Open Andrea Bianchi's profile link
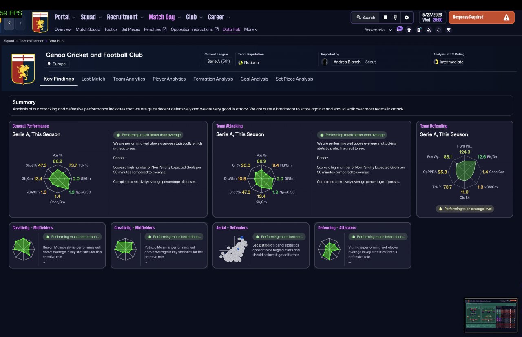This screenshot has height=337, width=522. (x=347, y=62)
